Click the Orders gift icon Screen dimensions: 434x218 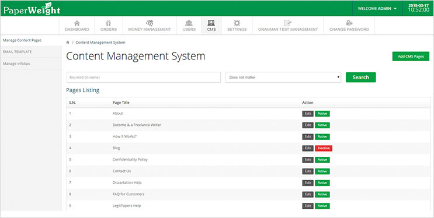pos(109,23)
